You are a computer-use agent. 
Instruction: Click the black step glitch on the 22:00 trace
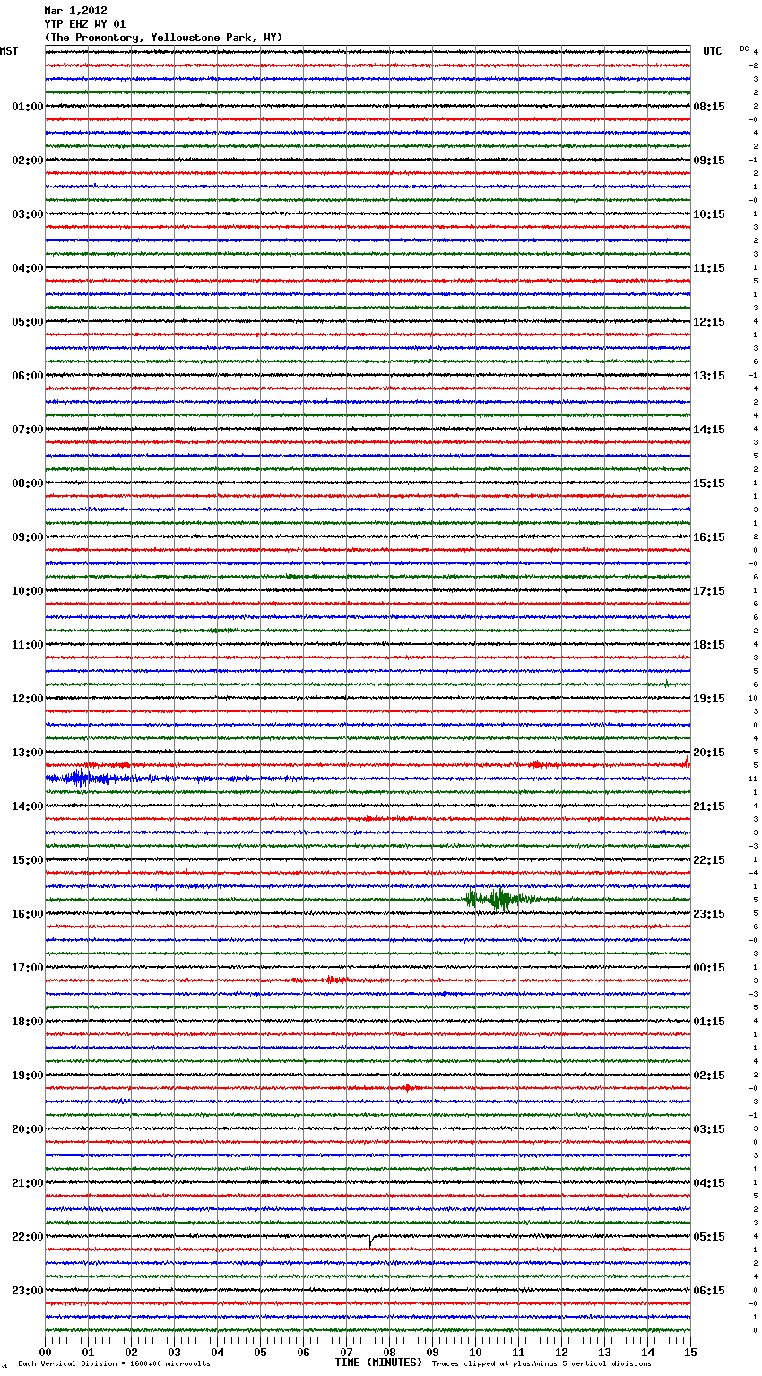(x=371, y=1241)
